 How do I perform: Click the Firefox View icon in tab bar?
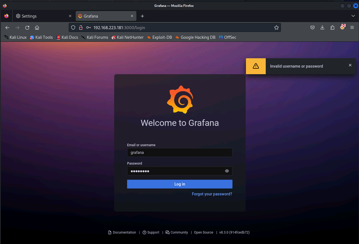point(6,16)
